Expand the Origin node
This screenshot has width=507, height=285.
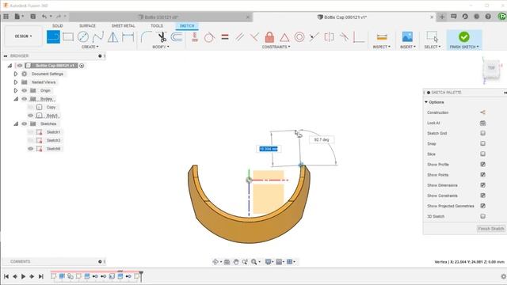[16, 90]
